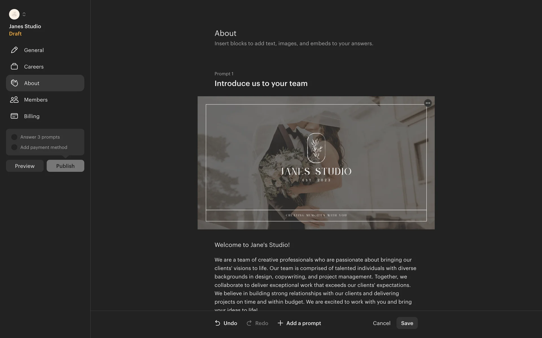Click the General pencil icon
This screenshot has width=542, height=338.
pyautogui.click(x=14, y=50)
